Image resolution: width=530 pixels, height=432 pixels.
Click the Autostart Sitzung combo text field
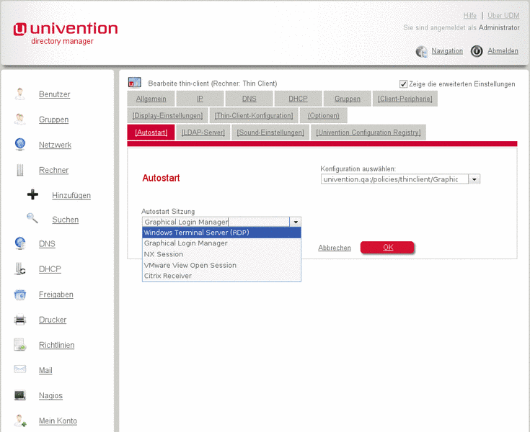pyautogui.click(x=216, y=222)
